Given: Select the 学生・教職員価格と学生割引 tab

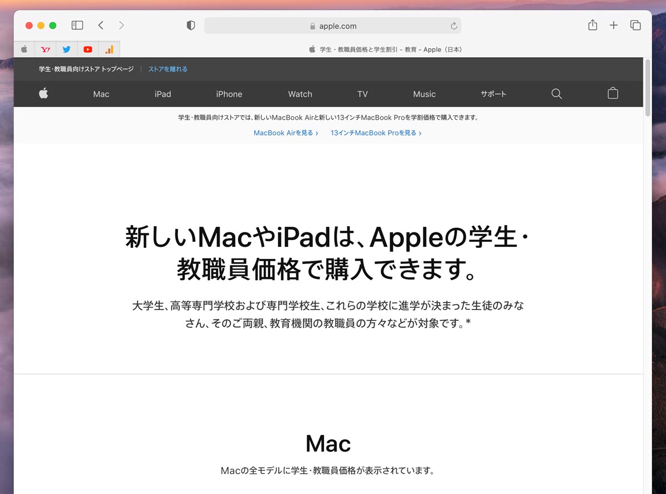Looking at the screenshot, I should click(x=386, y=49).
